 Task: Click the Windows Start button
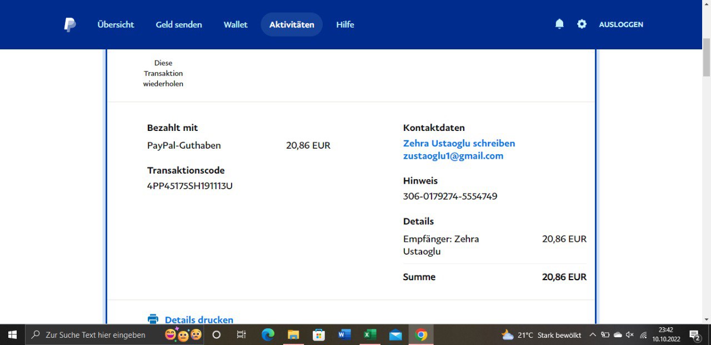(12, 334)
